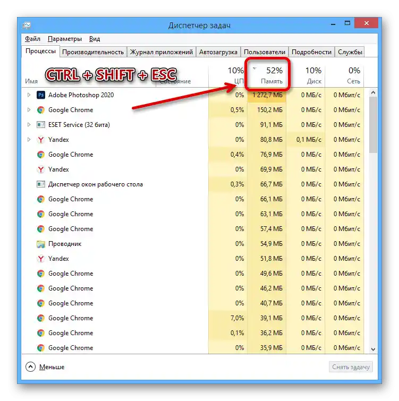Click the Chrome icon of the 57,4 МБ row
The image size is (399, 401).
41,228
